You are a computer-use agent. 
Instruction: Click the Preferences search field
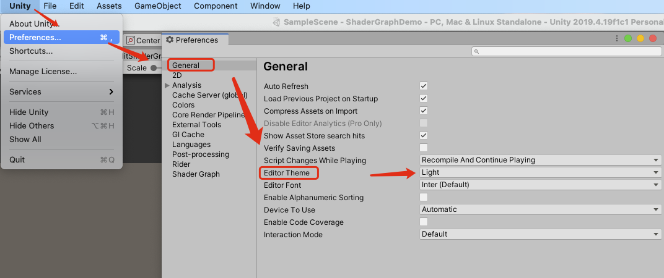click(x=566, y=51)
